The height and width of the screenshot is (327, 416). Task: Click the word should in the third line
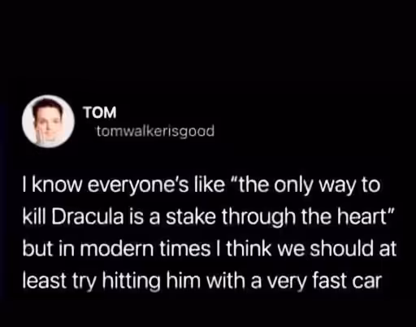pos(341,249)
